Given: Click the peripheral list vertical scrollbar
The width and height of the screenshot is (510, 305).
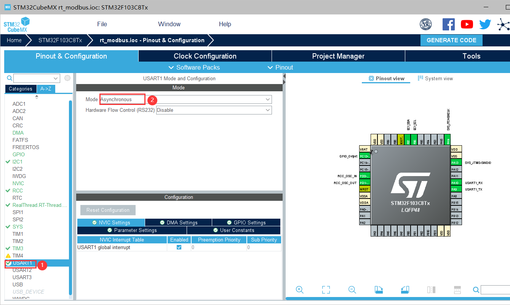Looking at the screenshot, I should (x=70, y=197).
